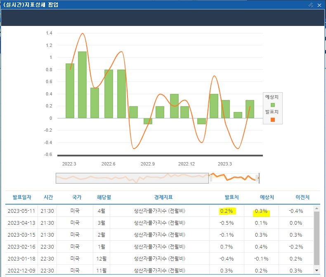The width and height of the screenshot is (326, 277).
Task: Click the 2022.12 x-axis label
Action: click(x=187, y=164)
